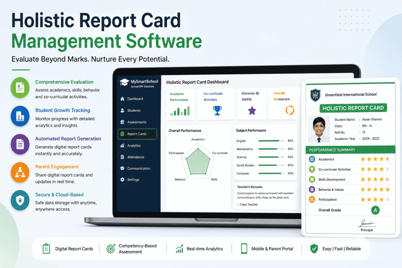The height and width of the screenshot is (268, 402).
Task: Click the Participation orange row icon
Action: [312, 199]
